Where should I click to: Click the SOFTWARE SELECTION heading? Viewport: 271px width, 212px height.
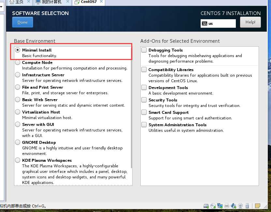click(40, 13)
